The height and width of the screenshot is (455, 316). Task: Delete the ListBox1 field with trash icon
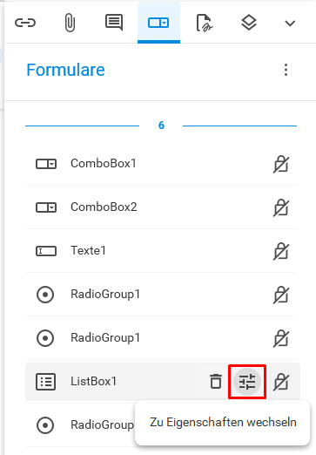[x=216, y=381]
